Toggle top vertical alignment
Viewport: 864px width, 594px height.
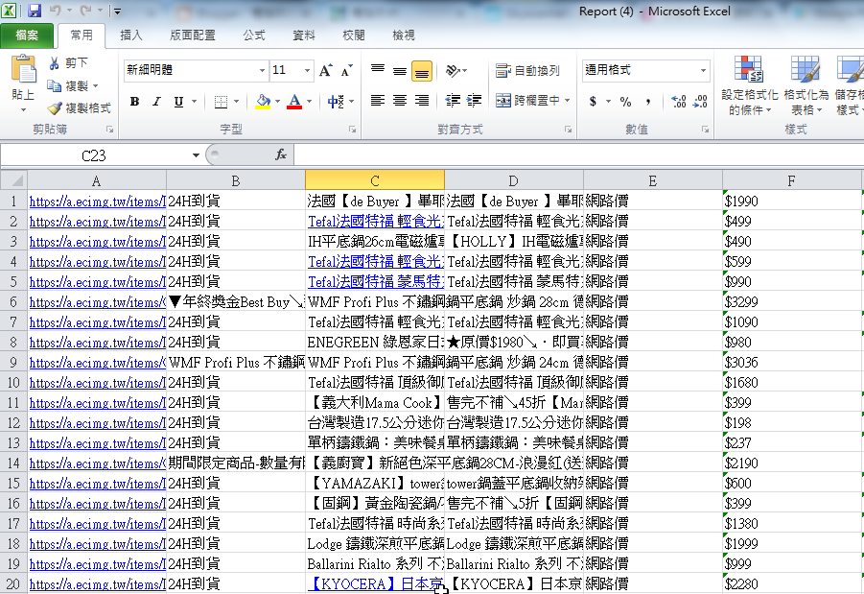coord(378,71)
